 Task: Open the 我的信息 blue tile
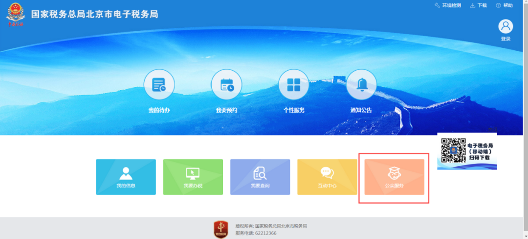(x=126, y=177)
